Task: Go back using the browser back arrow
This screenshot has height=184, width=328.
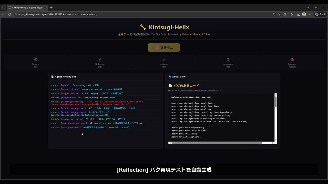Action: pyautogui.click(x=3, y=14)
